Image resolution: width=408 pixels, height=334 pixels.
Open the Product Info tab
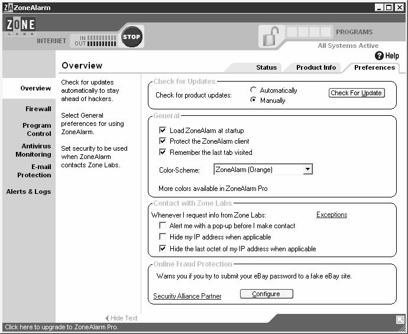pos(316,67)
